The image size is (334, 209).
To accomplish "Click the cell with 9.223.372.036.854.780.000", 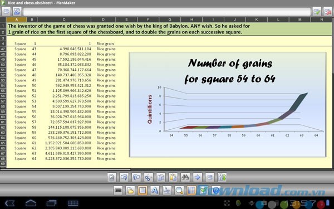I will (64, 159).
